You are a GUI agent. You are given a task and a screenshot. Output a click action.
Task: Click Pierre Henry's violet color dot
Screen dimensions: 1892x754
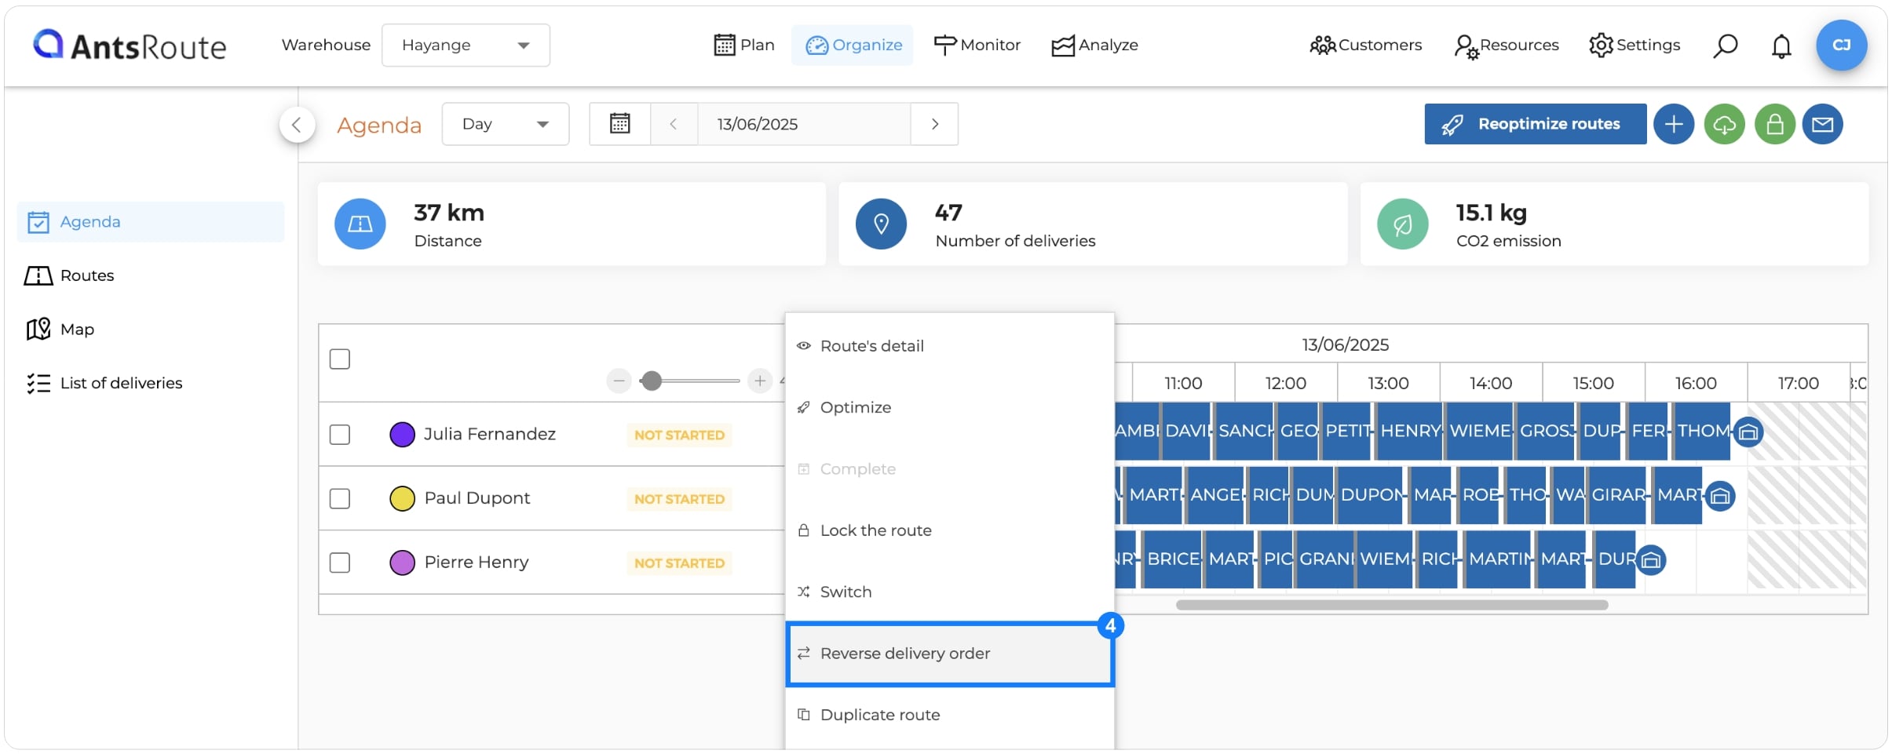point(402,563)
